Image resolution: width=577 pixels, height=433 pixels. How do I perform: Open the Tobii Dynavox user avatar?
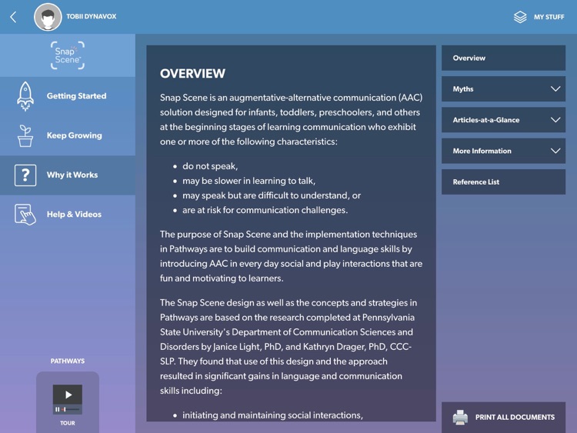point(48,17)
